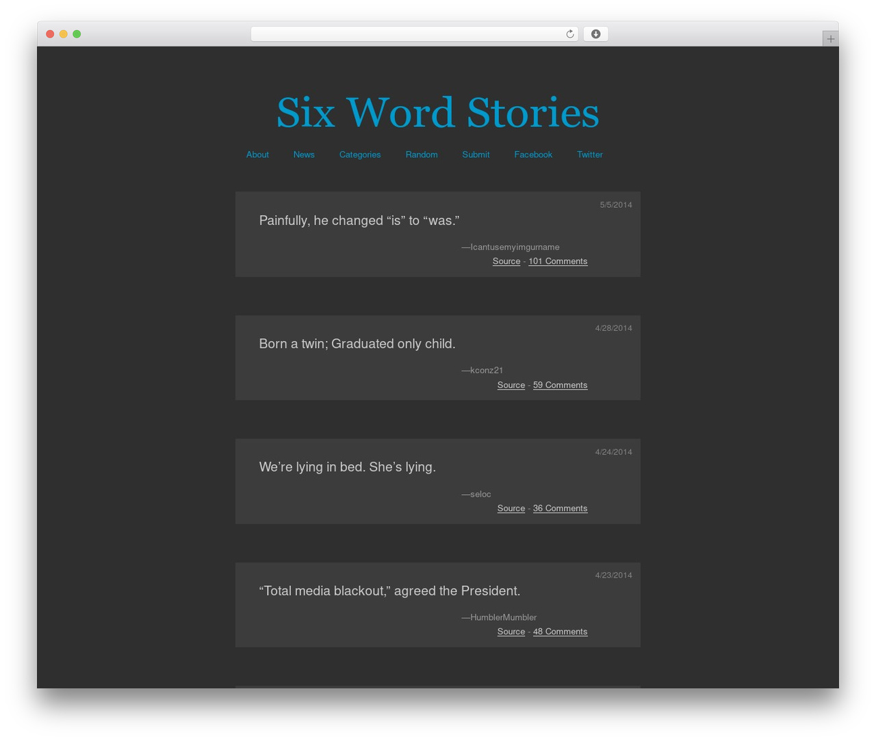This screenshot has height=741, width=876.
Task: View the 36 Comments link
Action: point(560,508)
